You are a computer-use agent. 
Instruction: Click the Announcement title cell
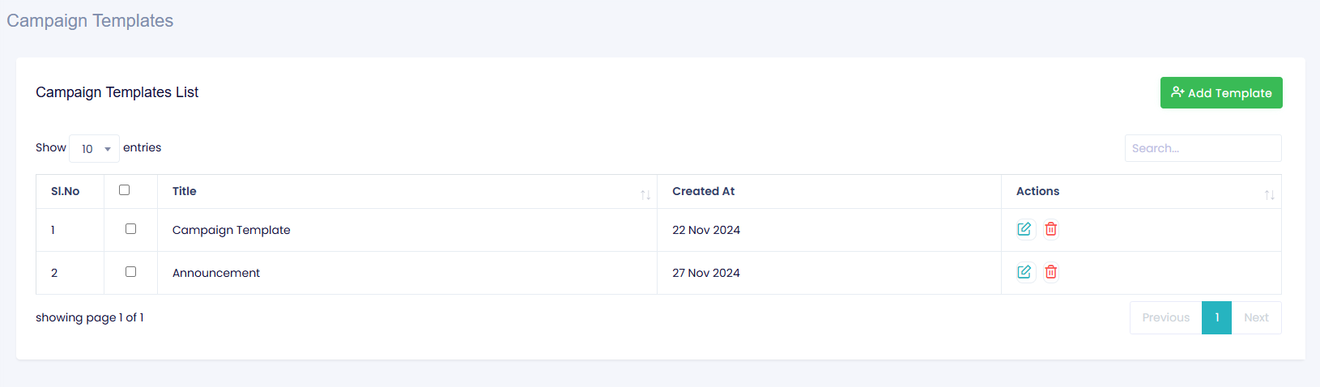point(216,273)
